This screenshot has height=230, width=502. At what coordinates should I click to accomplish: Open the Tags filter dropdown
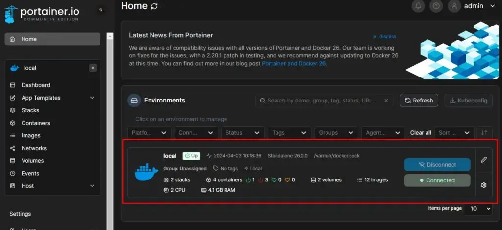[289, 132]
